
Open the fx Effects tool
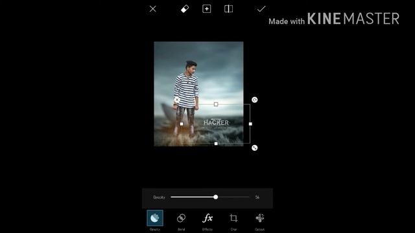(207, 221)
